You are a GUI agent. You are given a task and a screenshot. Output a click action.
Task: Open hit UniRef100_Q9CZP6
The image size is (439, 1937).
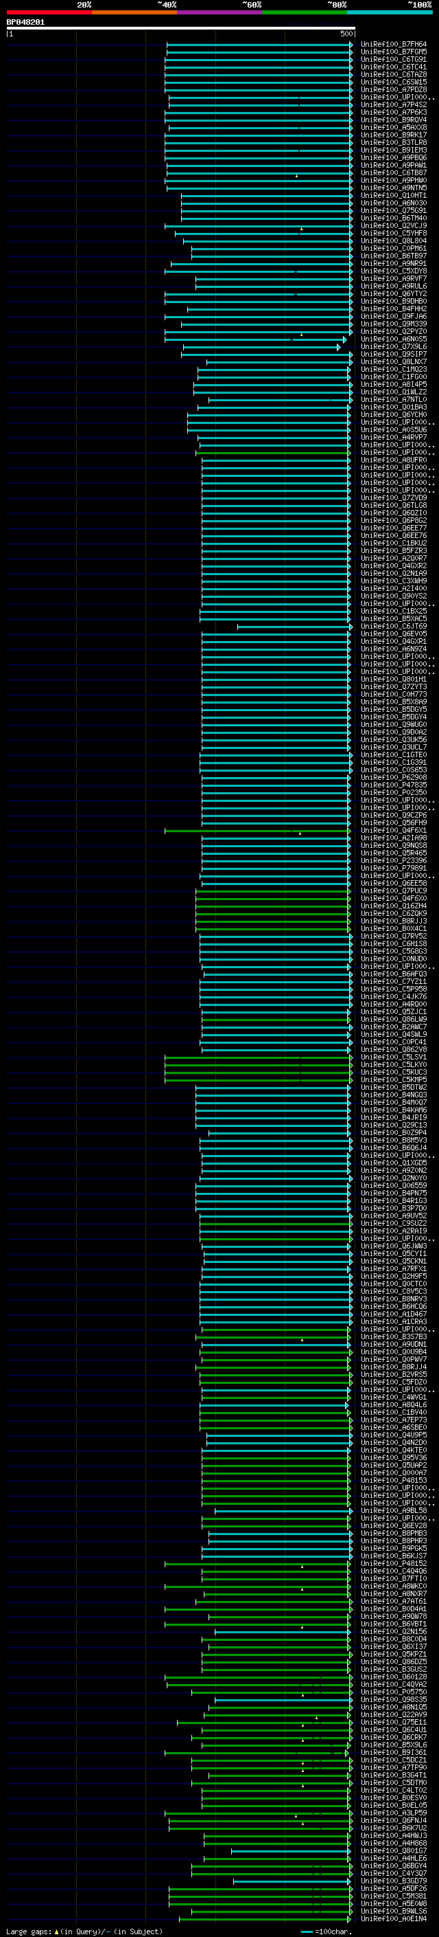(x=394, y=816)
